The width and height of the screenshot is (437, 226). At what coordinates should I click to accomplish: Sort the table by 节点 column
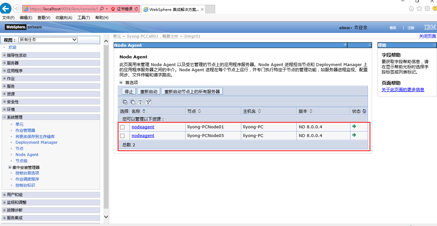coord(199,111)
